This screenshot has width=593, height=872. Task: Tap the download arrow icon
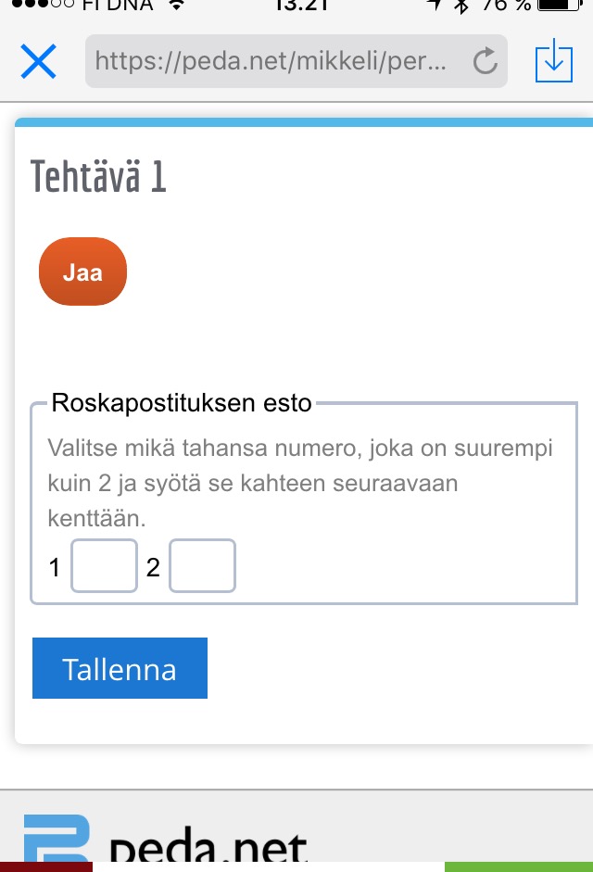(554, 61)
